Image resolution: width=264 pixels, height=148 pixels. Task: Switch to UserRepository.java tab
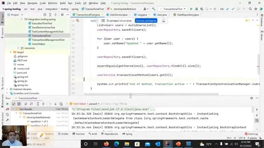tap(188, 15)
